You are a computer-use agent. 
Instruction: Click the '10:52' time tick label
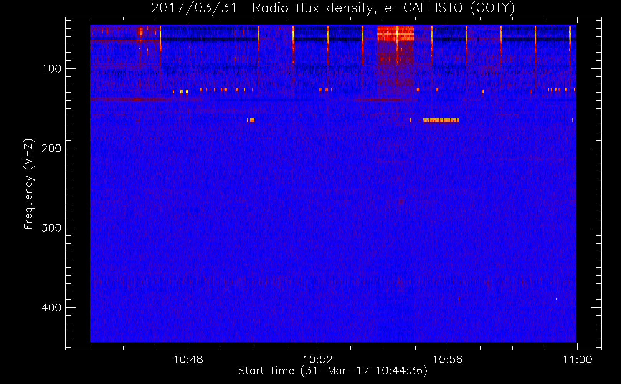[x=318, y=360]
